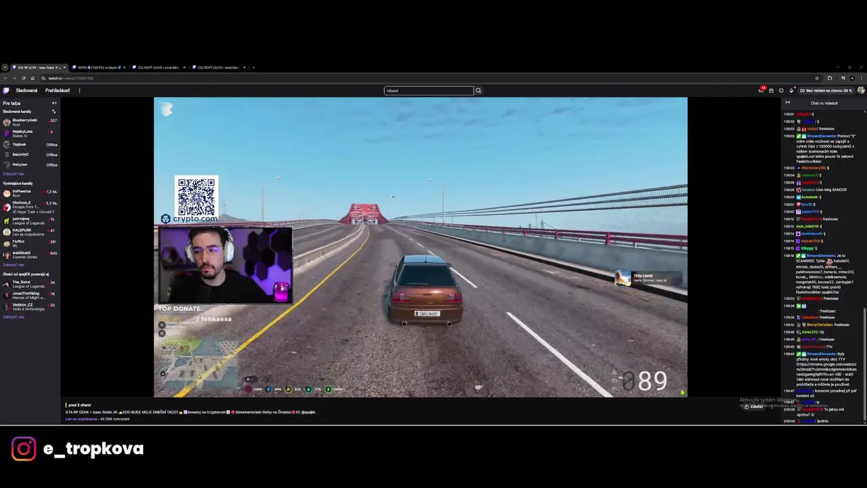
Task: Click the streamer's webcam overlay
Action: 225,265
